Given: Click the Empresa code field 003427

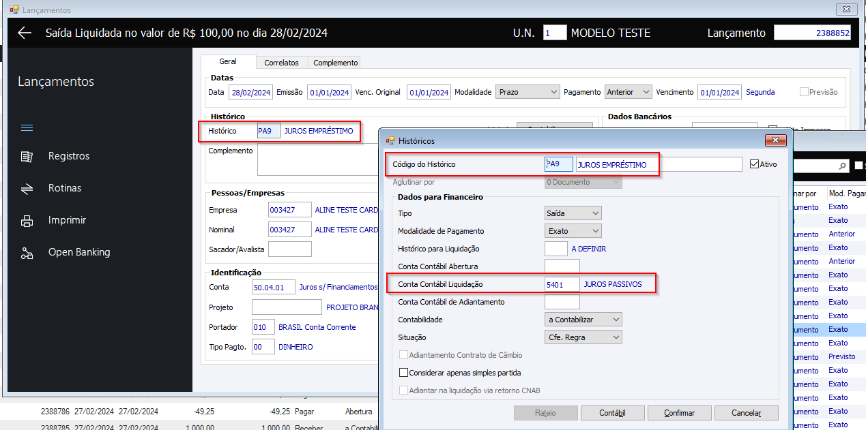Looking at the screenshot, I should [x=290, y=210].
